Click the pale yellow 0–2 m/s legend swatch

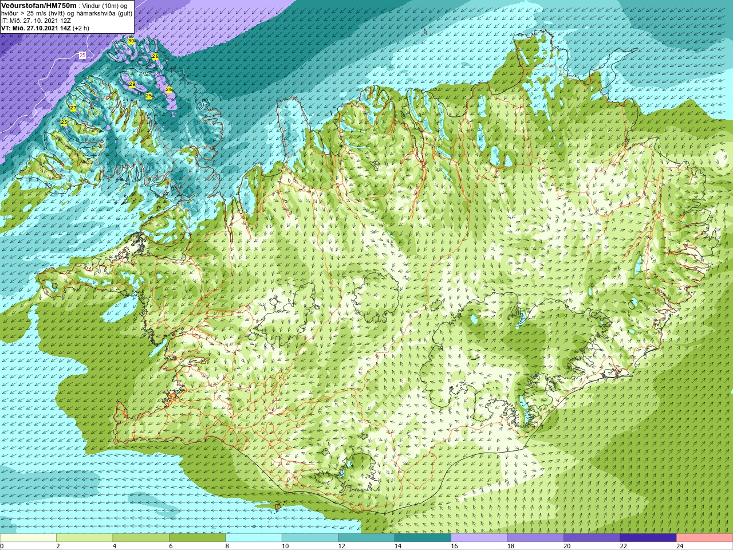coord(28,538)
